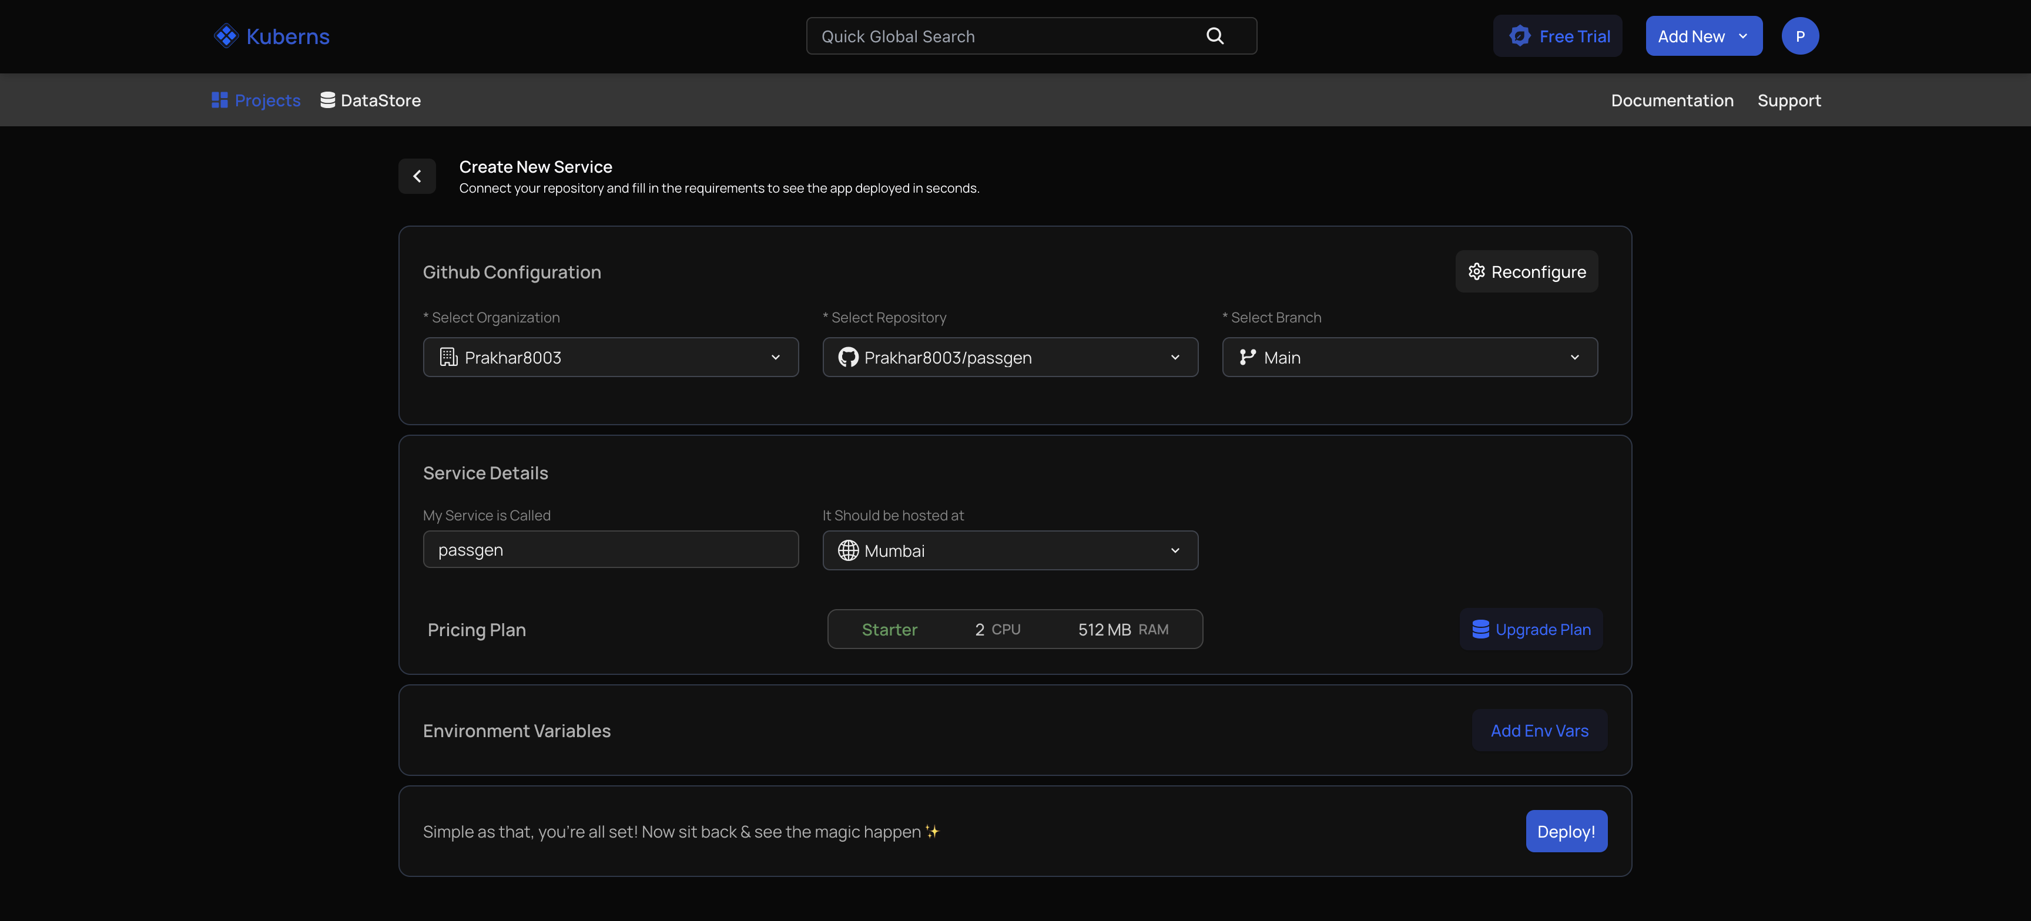Select the Support menu item
Viewport: 2031px width, 921px height.
[1789, 99]
